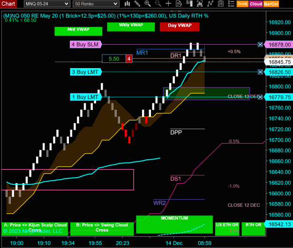Open the indicators icon
293x248 pixels.
pyautogui.click(x=200, y=4)
